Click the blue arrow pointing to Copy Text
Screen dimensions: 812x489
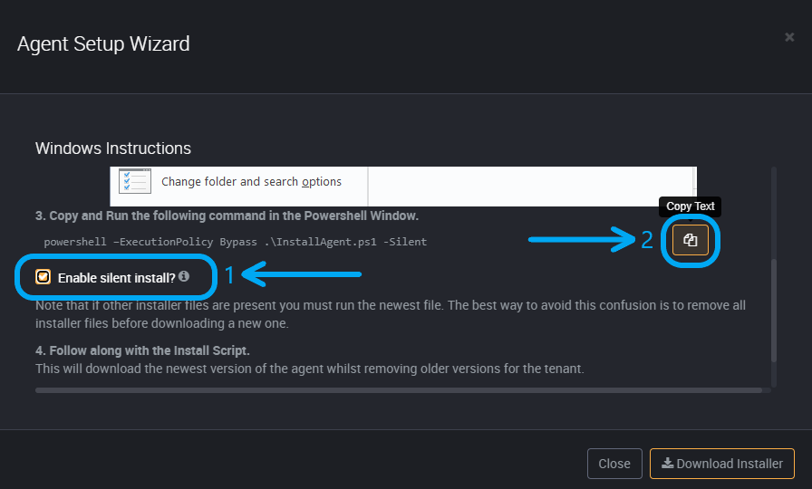tap(581, 239)
